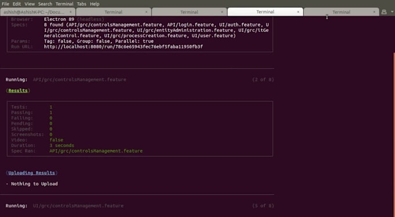
Task: Click the '(5 of 8)' counter
Action: (263, 205)
